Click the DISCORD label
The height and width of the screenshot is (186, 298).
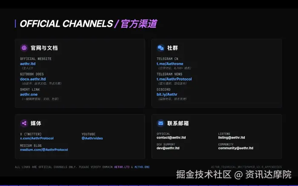point(163,89)
